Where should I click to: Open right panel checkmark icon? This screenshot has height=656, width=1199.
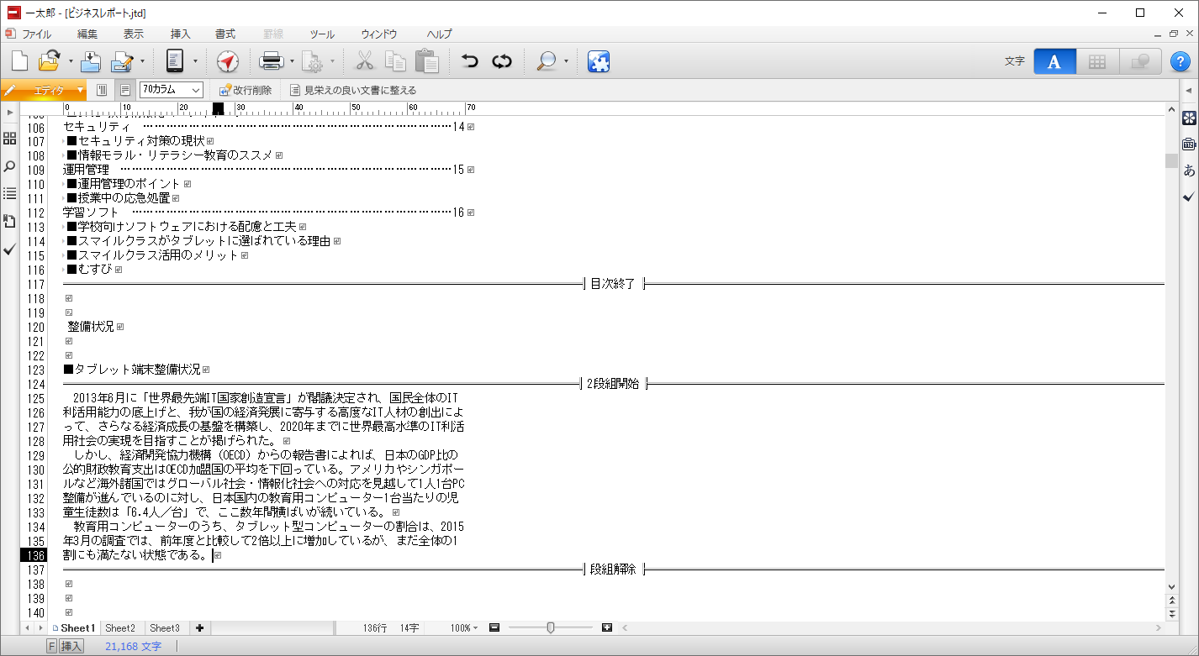[x=1189, y=197]
